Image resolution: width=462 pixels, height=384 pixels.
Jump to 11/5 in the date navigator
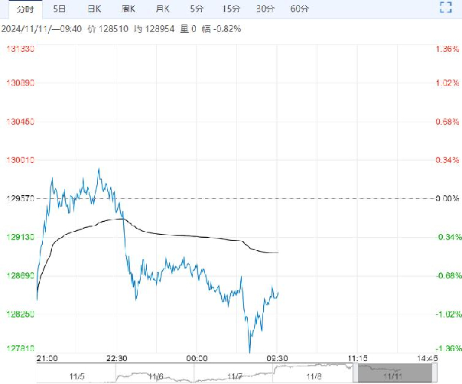(76, 376)
